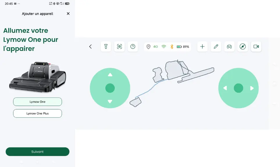The height and width of the screenshot is (167, 280).
Task: Select the Lymow One model option
Action: 38,102
